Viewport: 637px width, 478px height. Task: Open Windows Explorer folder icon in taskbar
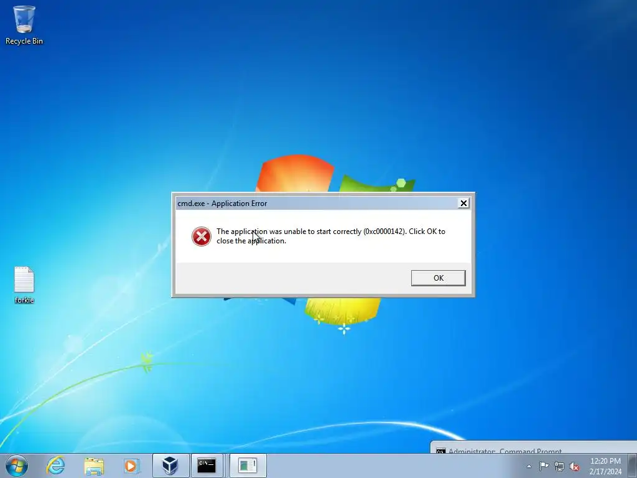tap(94, 466)
